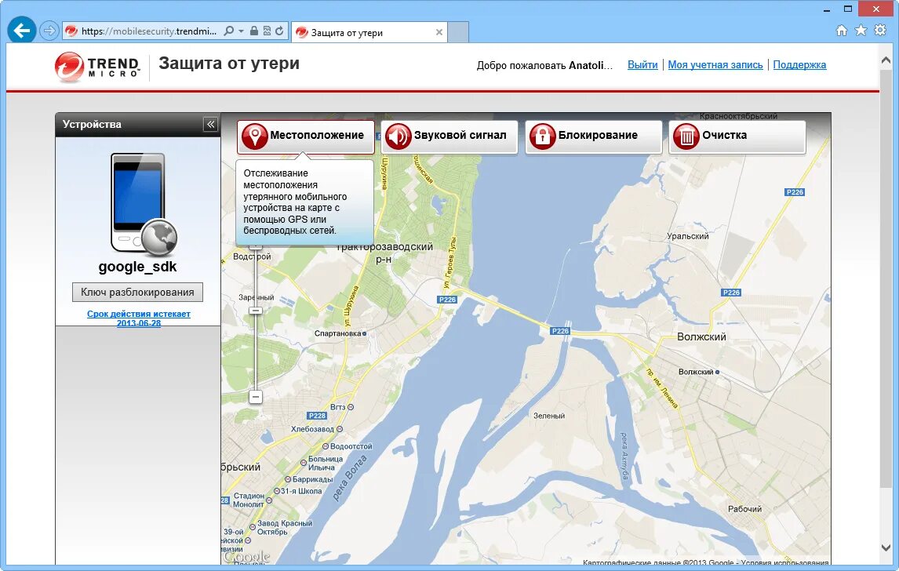The image size is (899, 571).
Task: Refresh the page with reload icon
Action: coord(279,31)
